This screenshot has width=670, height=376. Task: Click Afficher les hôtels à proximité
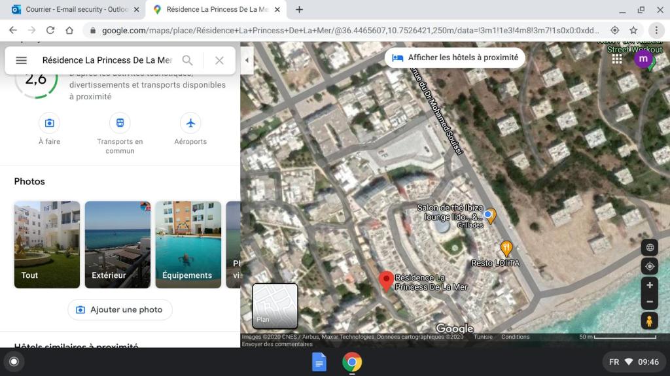click(455, 58)
